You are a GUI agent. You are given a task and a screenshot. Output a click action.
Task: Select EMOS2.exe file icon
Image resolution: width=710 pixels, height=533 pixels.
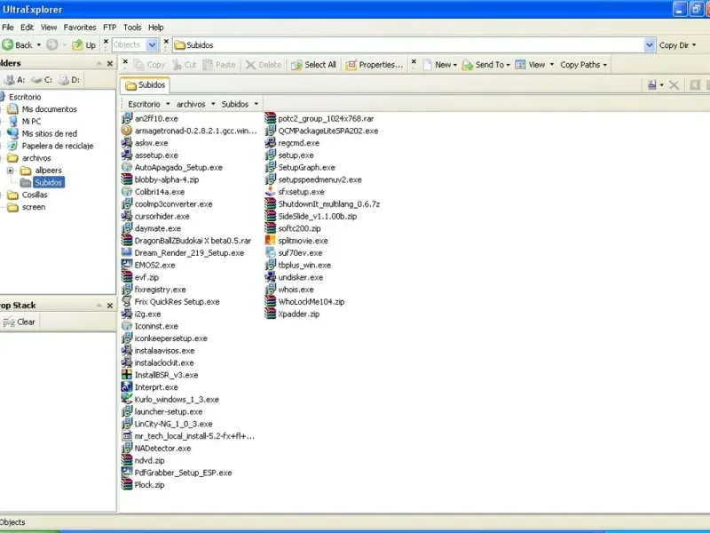pyautogui.click(x=127, y=265)
